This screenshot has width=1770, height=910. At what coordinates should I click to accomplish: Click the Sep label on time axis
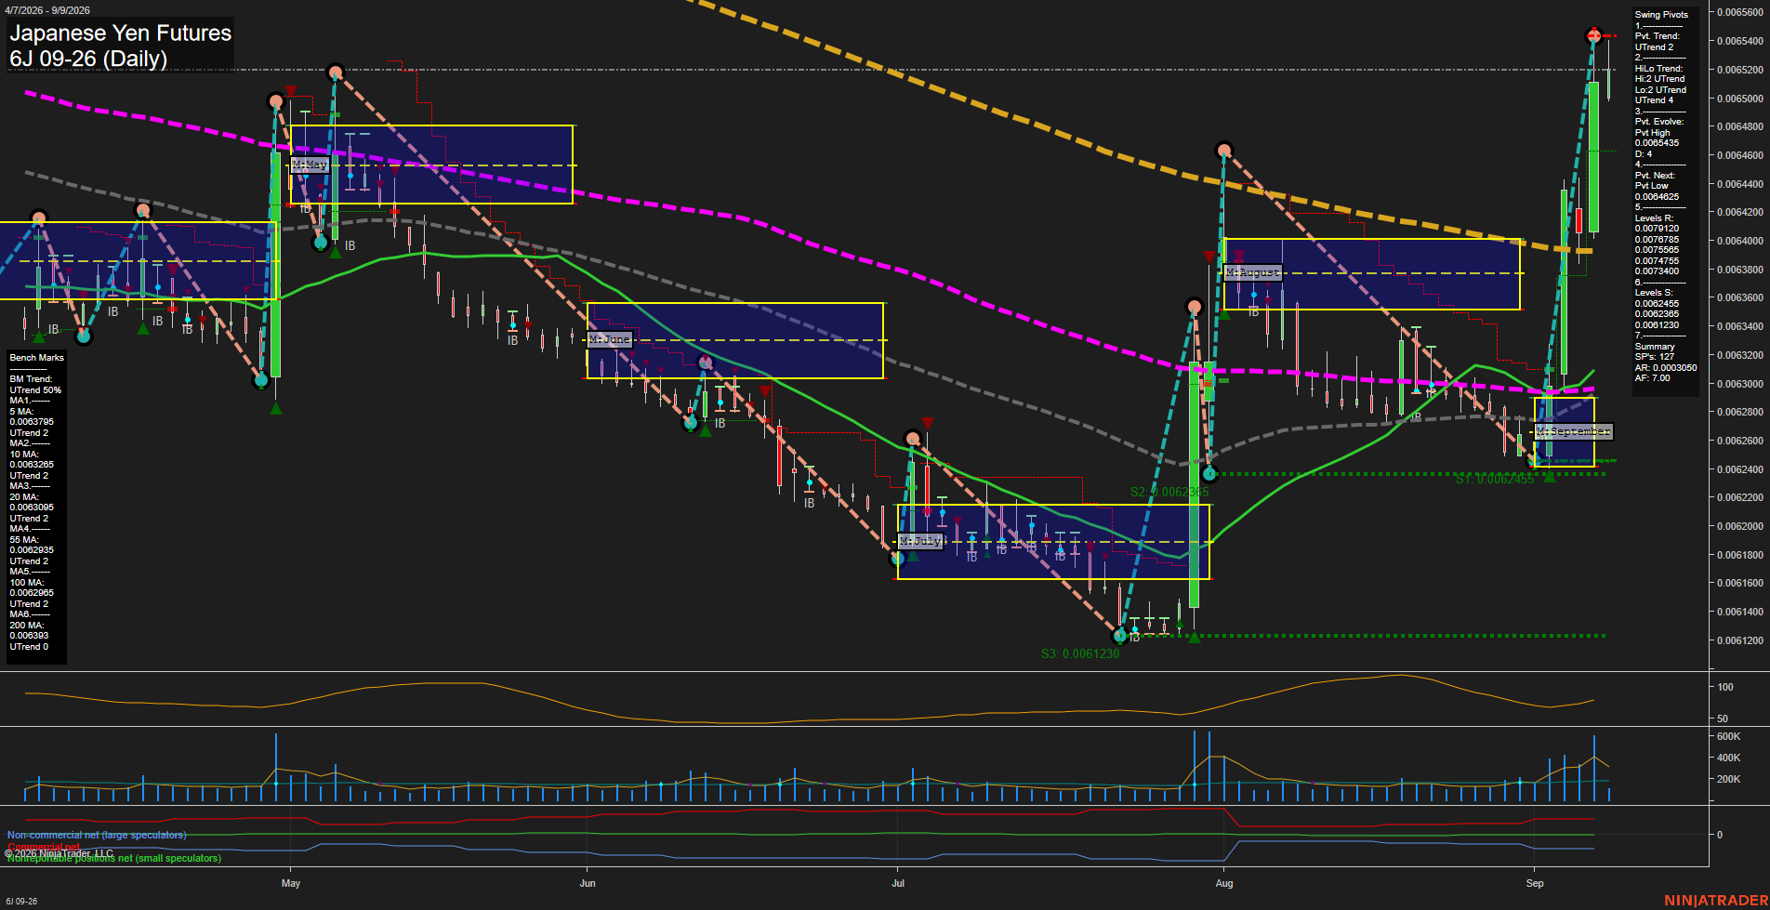coord(1535,884)
